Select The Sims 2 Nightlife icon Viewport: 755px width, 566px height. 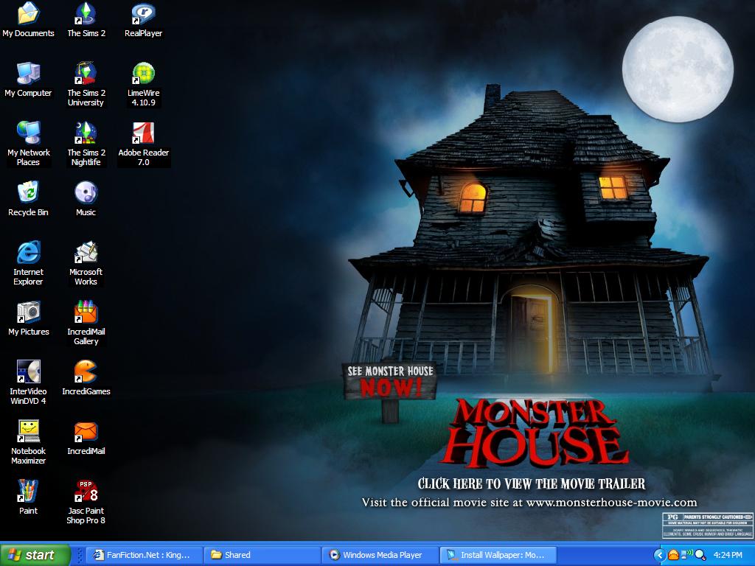[x=86, y=134]
